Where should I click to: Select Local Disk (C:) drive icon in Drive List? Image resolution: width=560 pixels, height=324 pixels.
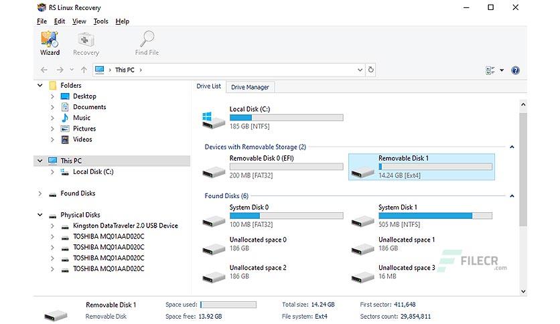[213, 120]
